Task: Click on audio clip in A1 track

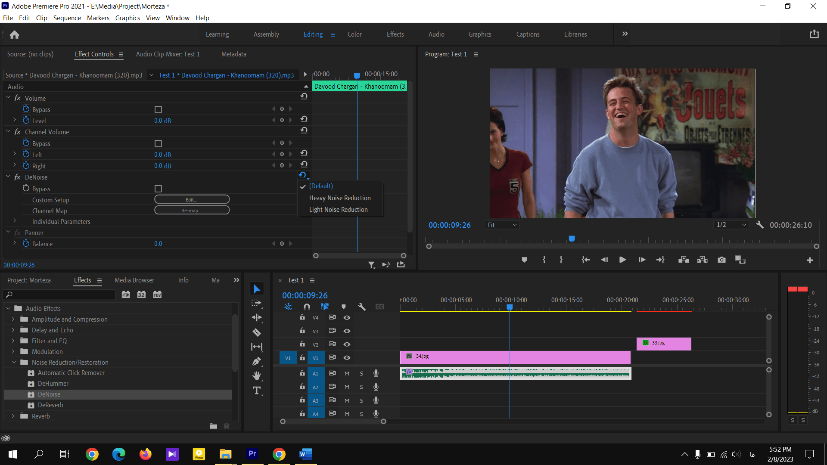Action: pos(516,373)
